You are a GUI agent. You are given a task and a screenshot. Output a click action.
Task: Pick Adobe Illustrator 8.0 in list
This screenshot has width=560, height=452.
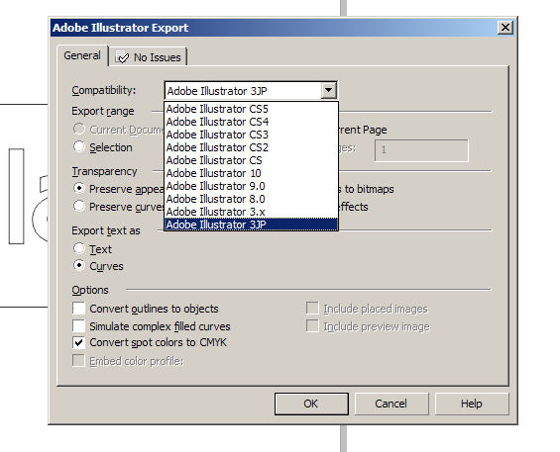[251, 199]
